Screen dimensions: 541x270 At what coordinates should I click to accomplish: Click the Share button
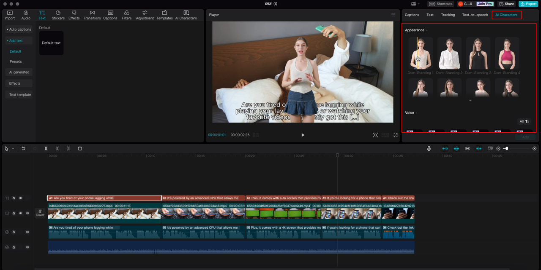(507, 4)
